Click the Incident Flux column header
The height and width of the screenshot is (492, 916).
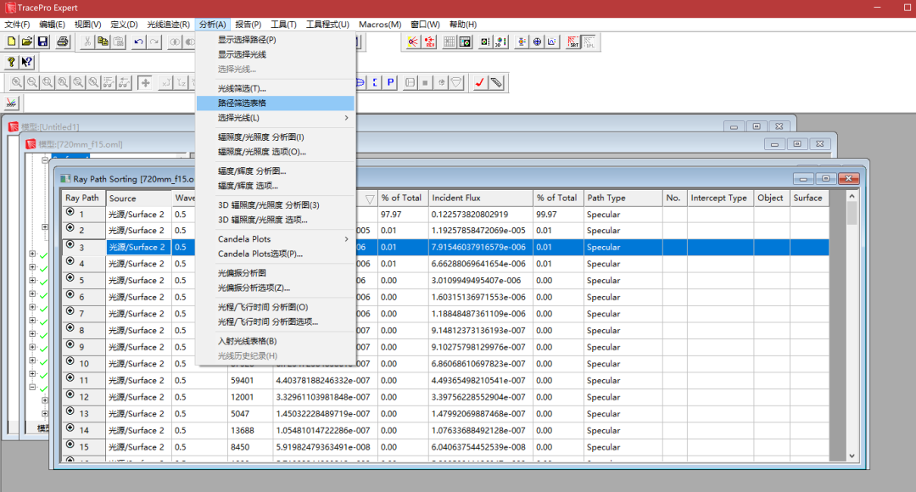pos(479,198)
